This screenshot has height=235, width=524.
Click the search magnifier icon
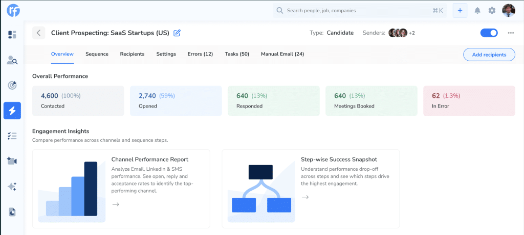(x=280, y=11)
